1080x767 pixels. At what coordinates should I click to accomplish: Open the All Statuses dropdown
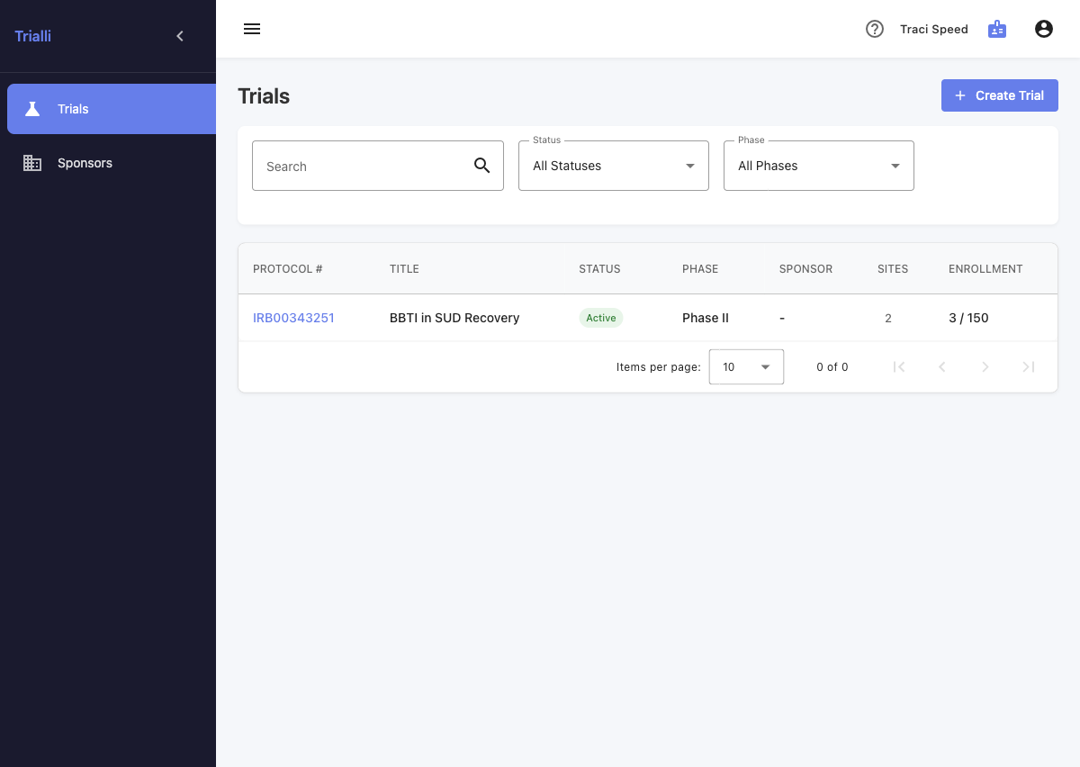613,166
